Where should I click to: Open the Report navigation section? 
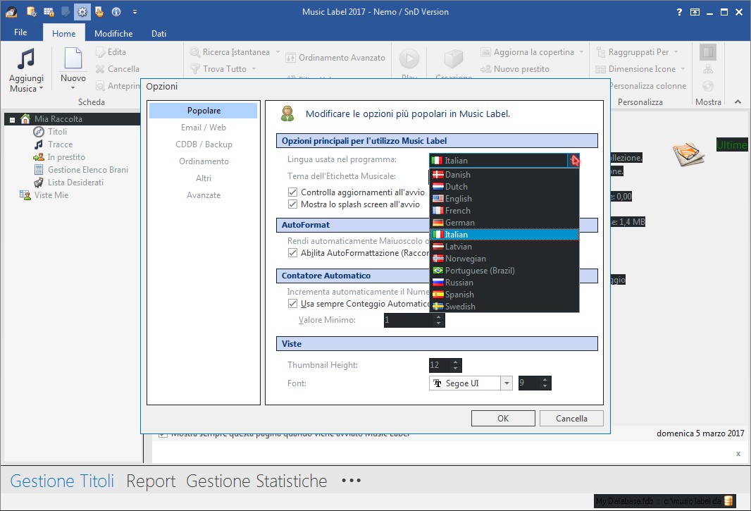click(x=151, y=481)
